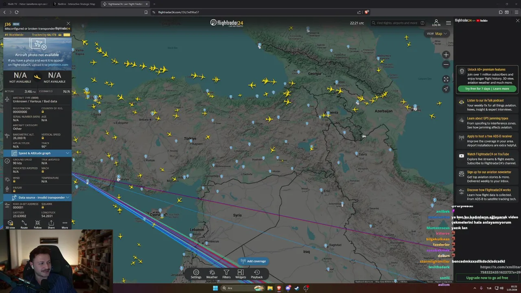Close the J36 flight details panel
This screenshot has height=293, width=521.
[68, 24]
